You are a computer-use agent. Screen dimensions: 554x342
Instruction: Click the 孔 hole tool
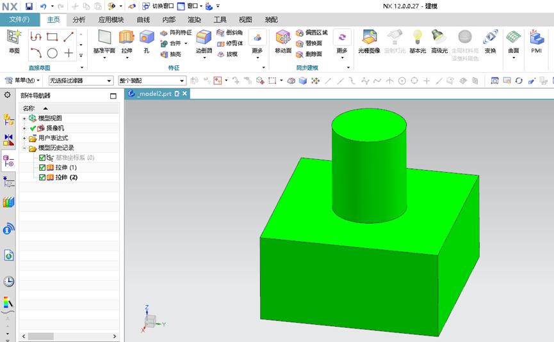point(147,42)
